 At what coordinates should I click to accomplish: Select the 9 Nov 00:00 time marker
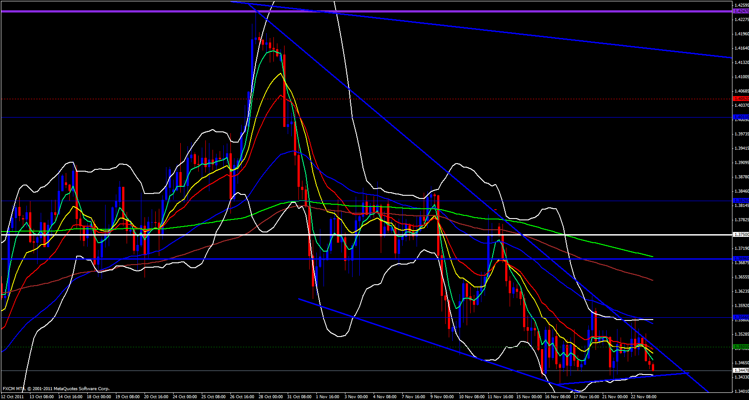click(442, 396)
